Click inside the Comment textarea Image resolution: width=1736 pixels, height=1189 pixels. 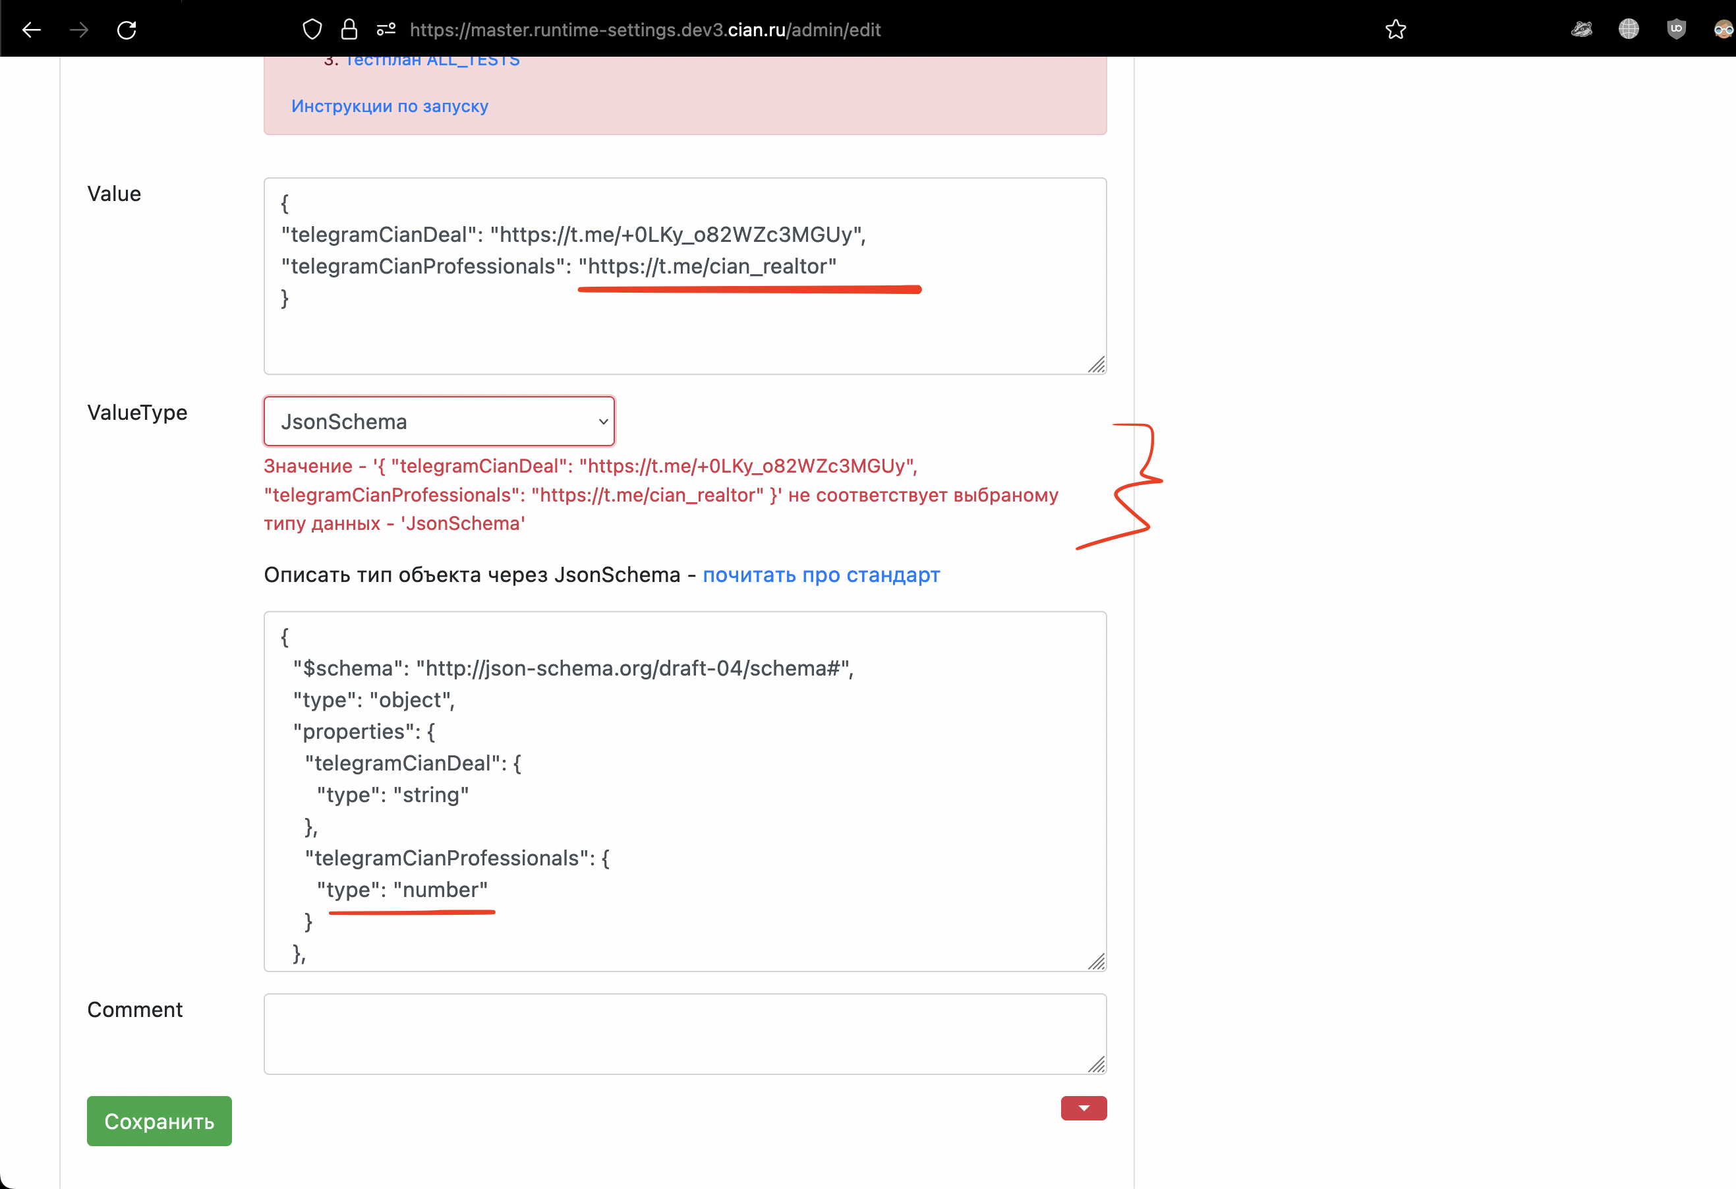pyautogui.click(x=685, y=1033)
